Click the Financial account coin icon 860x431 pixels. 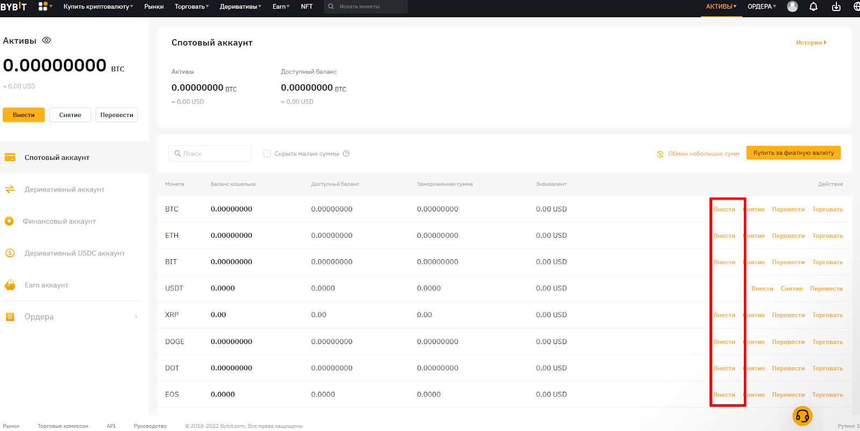[9, 221]
